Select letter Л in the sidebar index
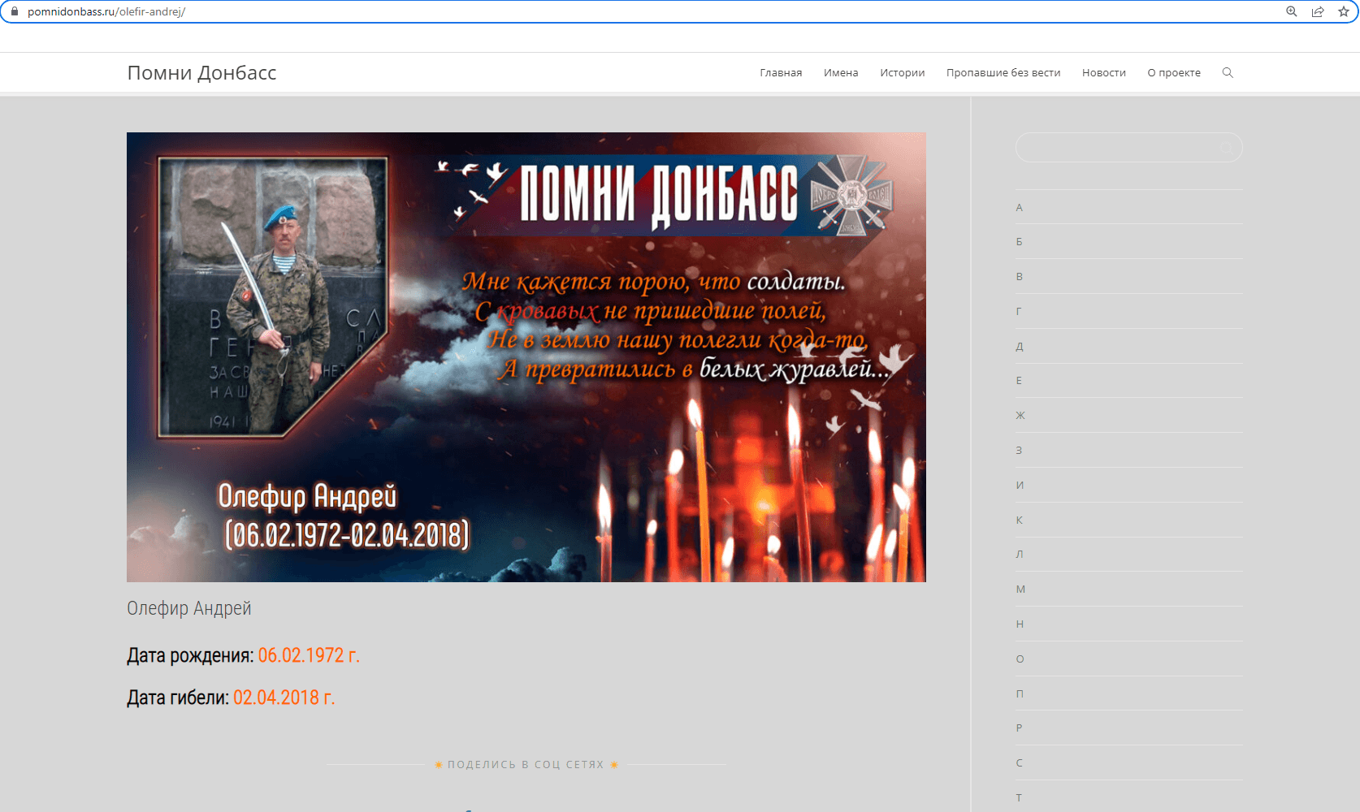 click(x=1020, y=555)
